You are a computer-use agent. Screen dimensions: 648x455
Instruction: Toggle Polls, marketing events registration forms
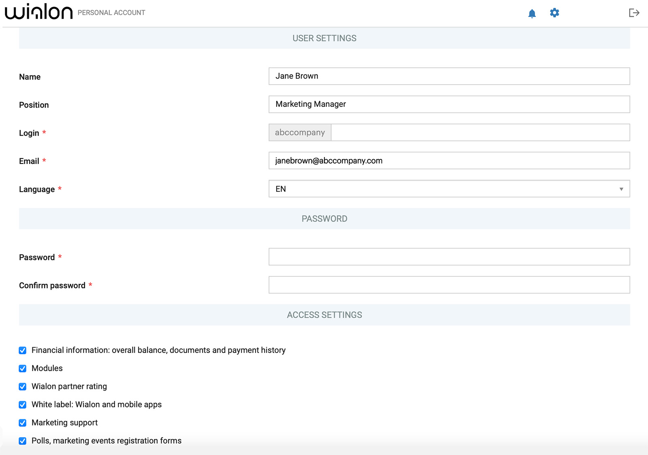tap(22, 441)
